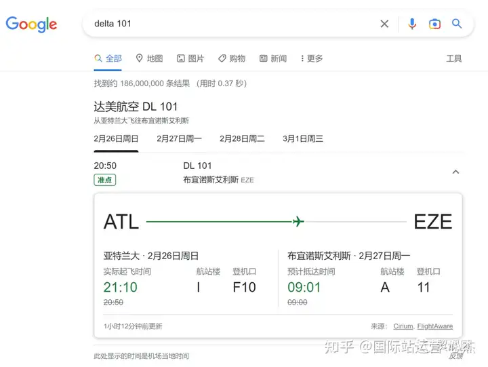
Task: Expand the 更多 more options menu
Action: click(310, 58)
